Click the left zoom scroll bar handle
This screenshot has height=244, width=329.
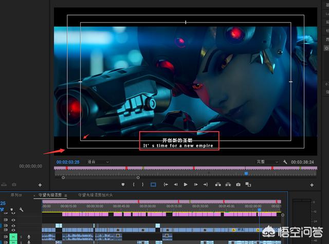click(x=63, y=178)
